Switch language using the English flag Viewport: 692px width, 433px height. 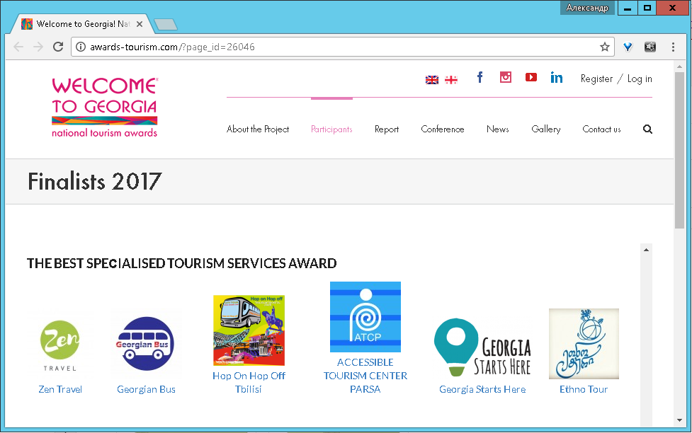(x=431, y=80)
